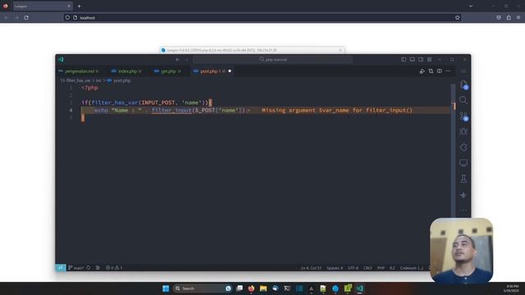
Task: Click the underlined filter_input function call
Action: point(171,111)
